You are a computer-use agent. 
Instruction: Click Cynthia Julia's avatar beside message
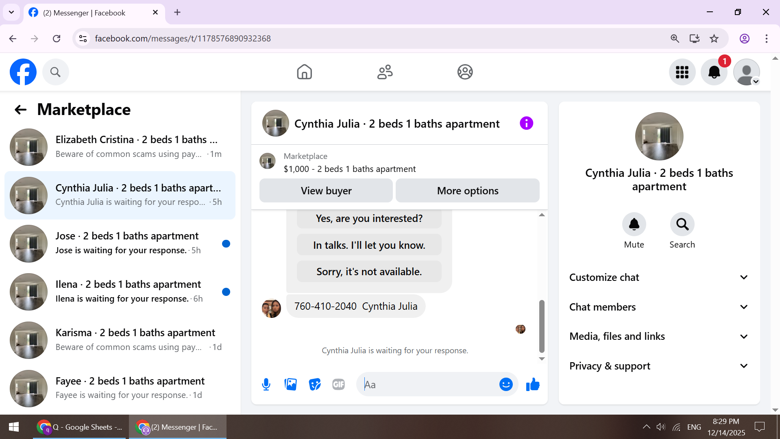coord(271,308)
